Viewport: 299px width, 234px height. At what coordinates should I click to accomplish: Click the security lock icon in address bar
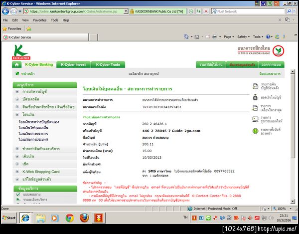(132, 11)
